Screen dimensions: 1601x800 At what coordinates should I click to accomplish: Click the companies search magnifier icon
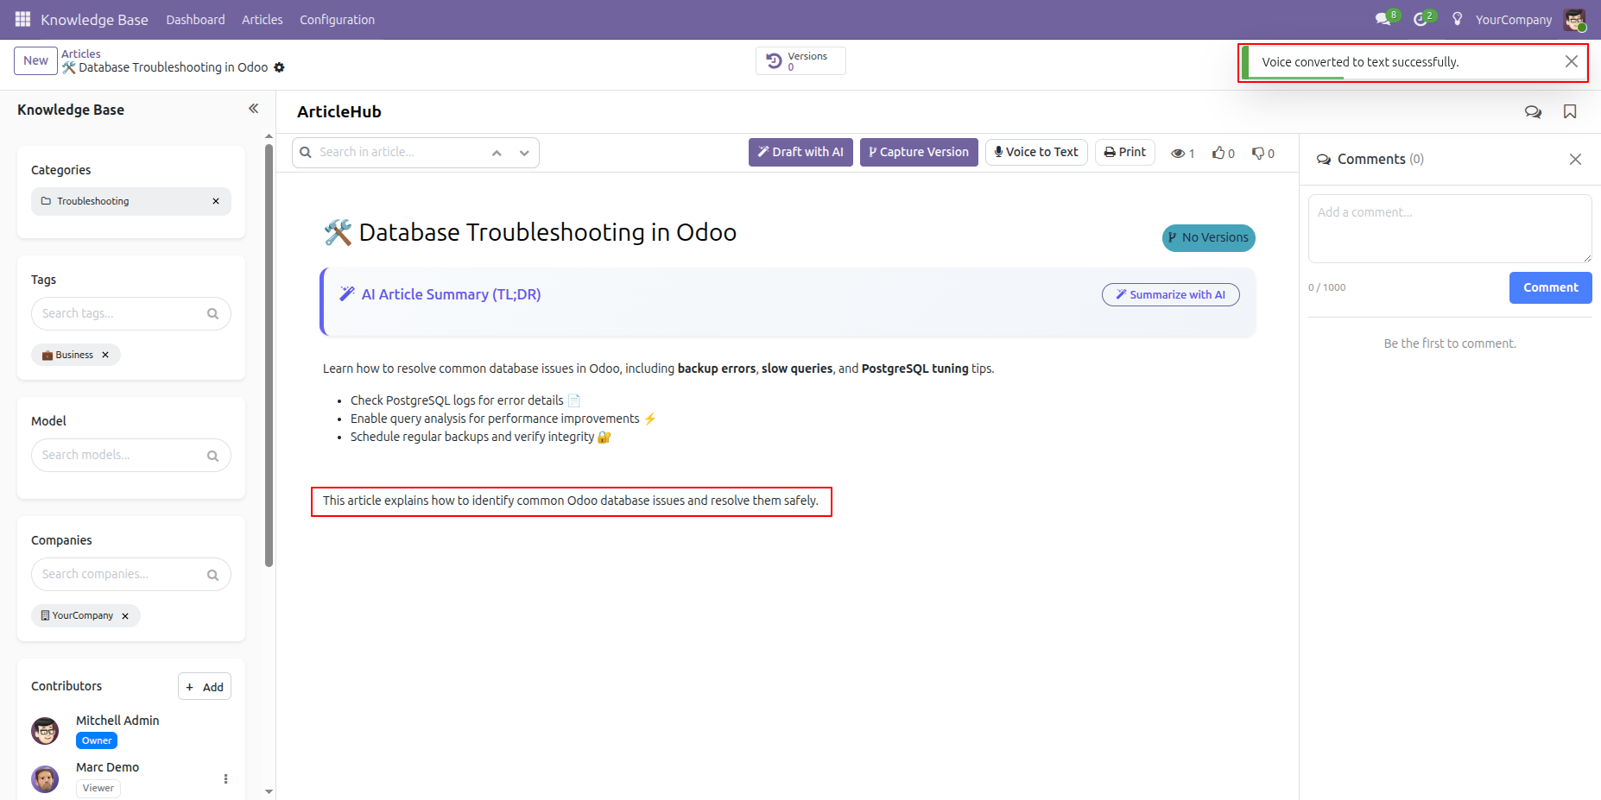point(212,575)
